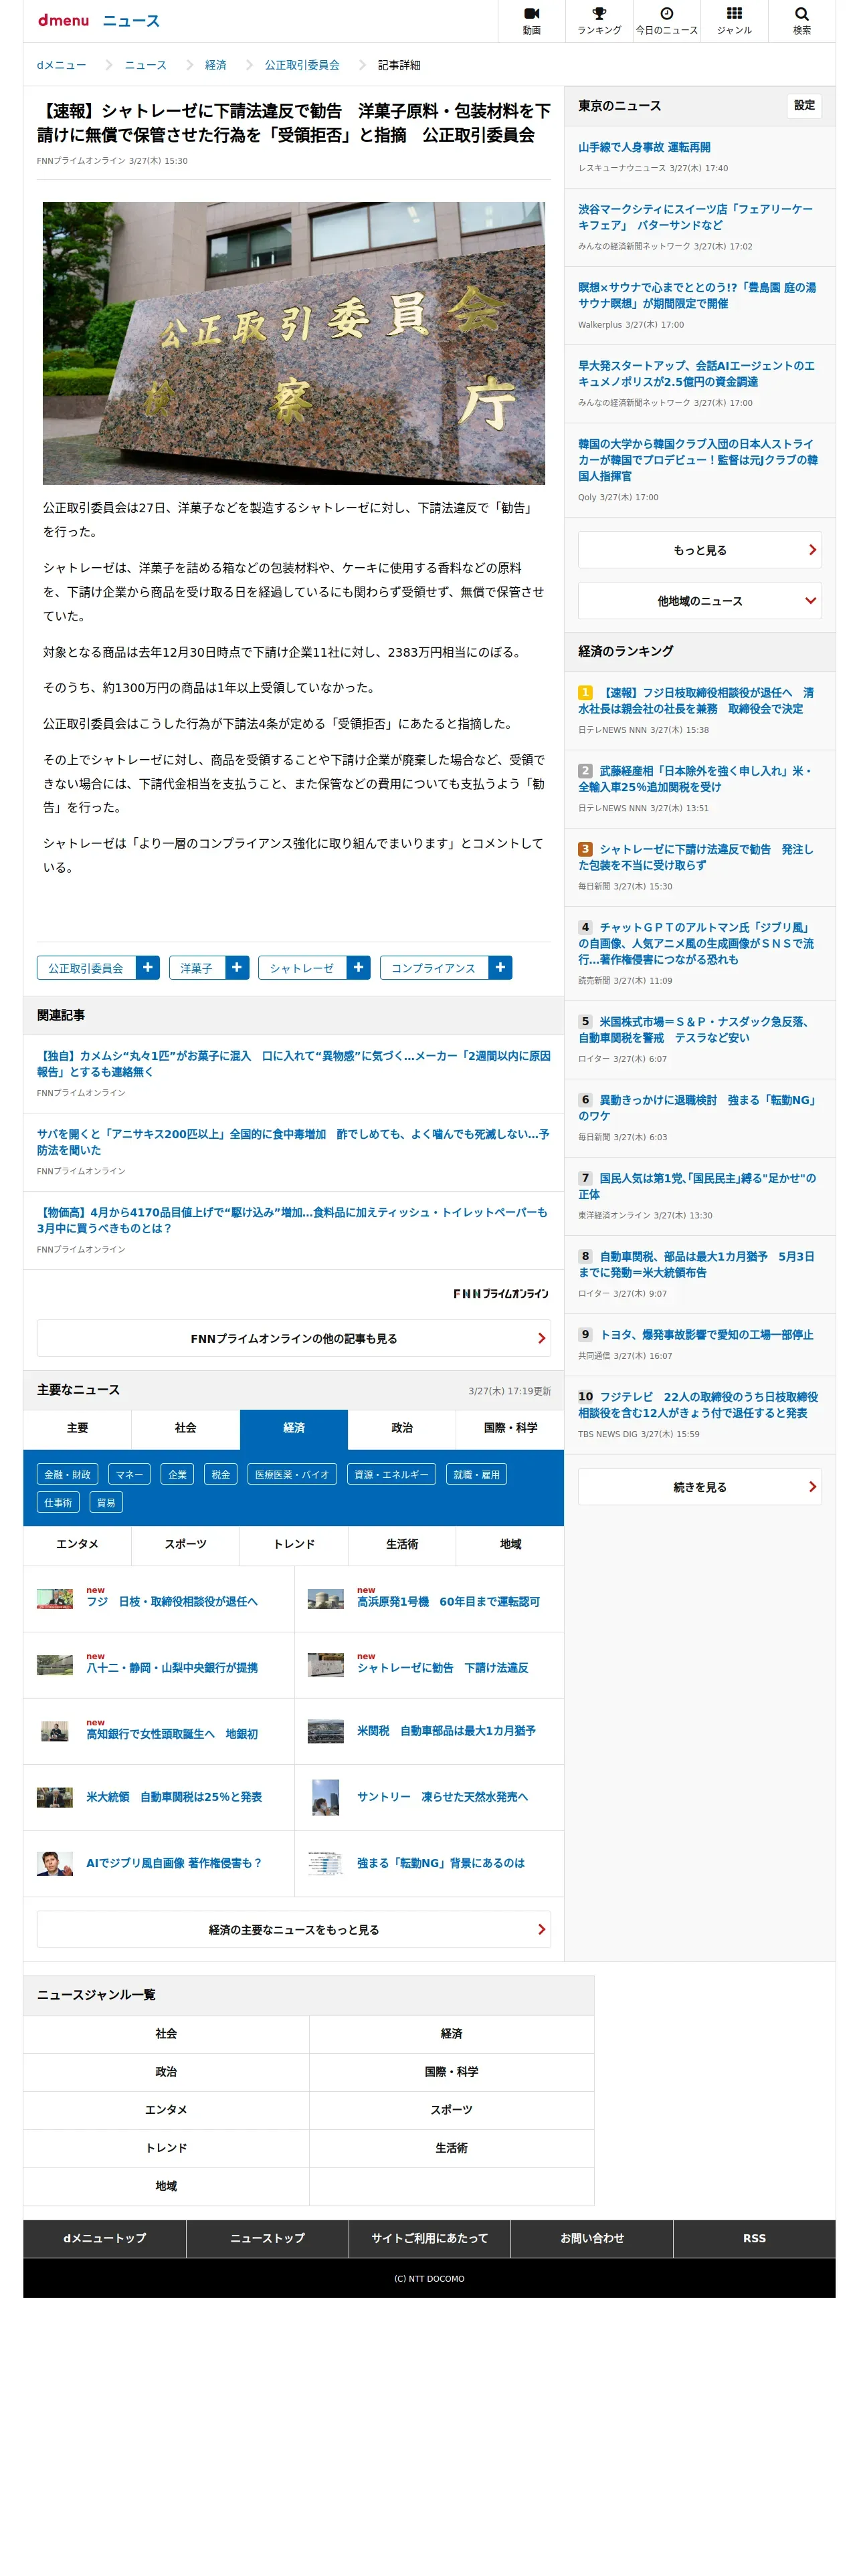Open サイトご利用にあたって footer link
859x2576 pixels.
point(429,2238)
